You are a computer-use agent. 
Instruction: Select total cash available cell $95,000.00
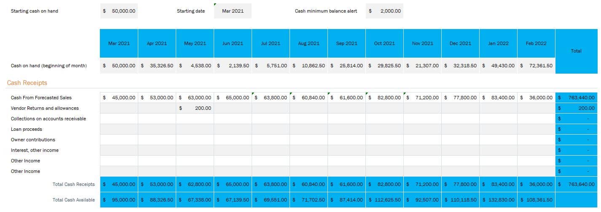click(x=119, y=200)
